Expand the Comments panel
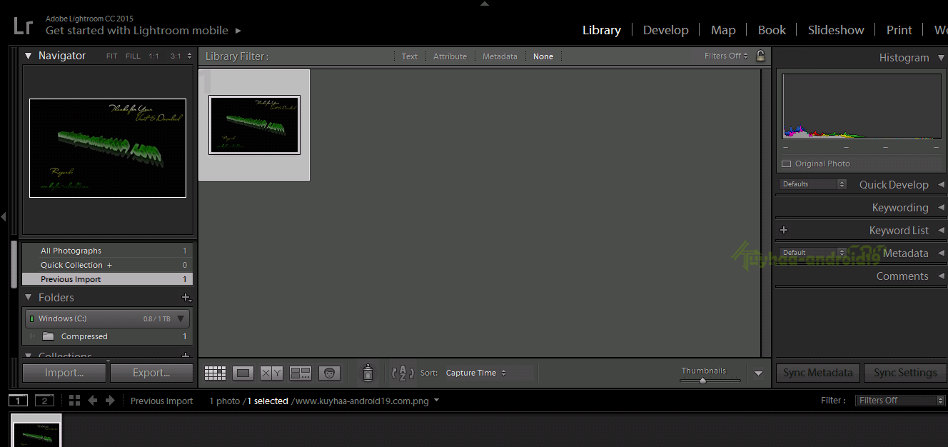 pyautogui.click(x=942, y=276)
